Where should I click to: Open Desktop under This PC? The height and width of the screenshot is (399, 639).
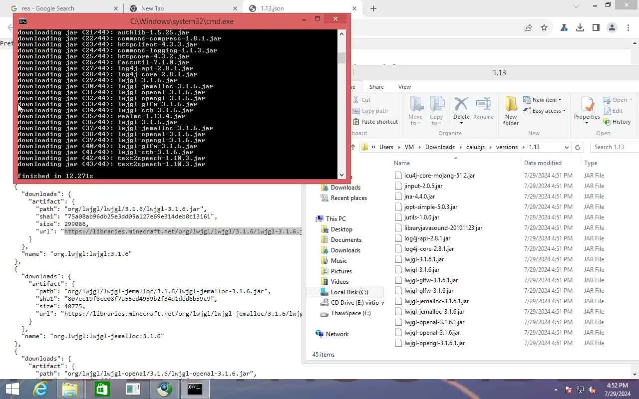tap(341, 229)
